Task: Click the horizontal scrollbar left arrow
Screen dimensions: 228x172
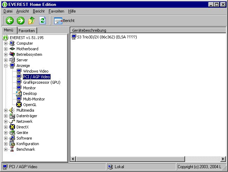Action: pos(73,159)
